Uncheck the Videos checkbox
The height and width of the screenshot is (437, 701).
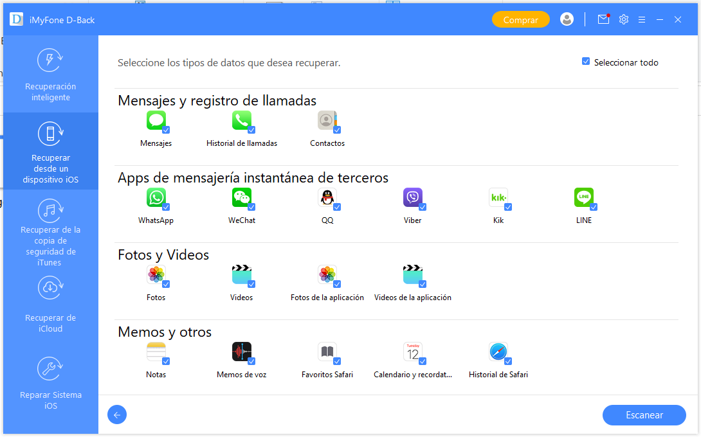click(251, 284)
